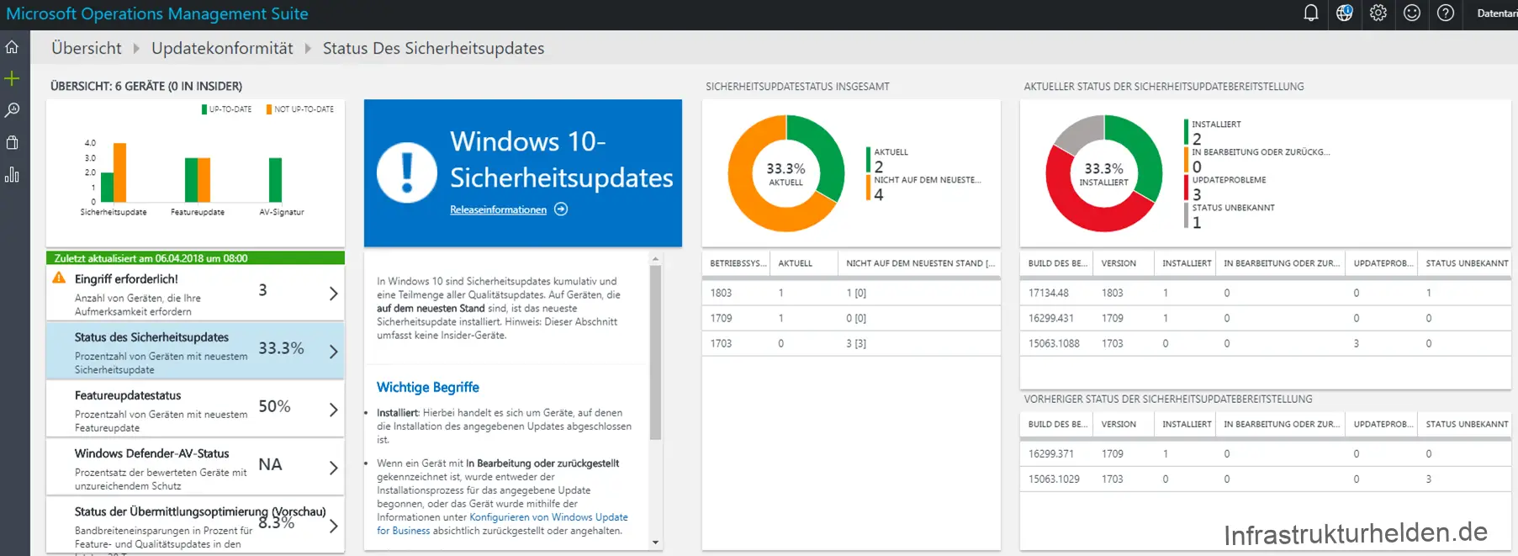Click Zuletzt aktualisiert green status bar

[x=195, y=258]
